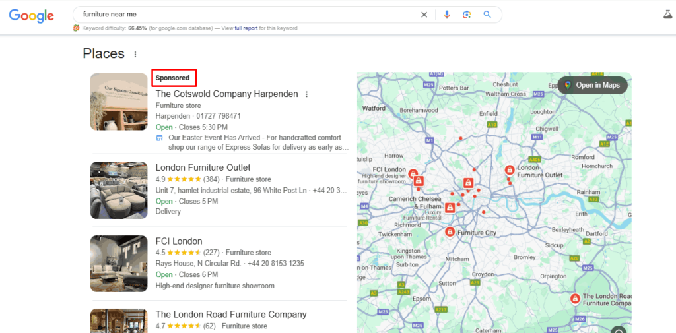Screen dimensions: 676x333
Task: Open the FCI London listing title
Action: coord(179,241)
